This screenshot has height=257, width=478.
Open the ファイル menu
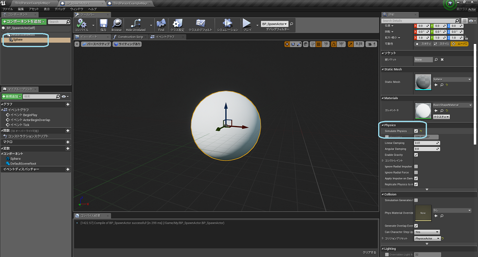tap(8, 9)
